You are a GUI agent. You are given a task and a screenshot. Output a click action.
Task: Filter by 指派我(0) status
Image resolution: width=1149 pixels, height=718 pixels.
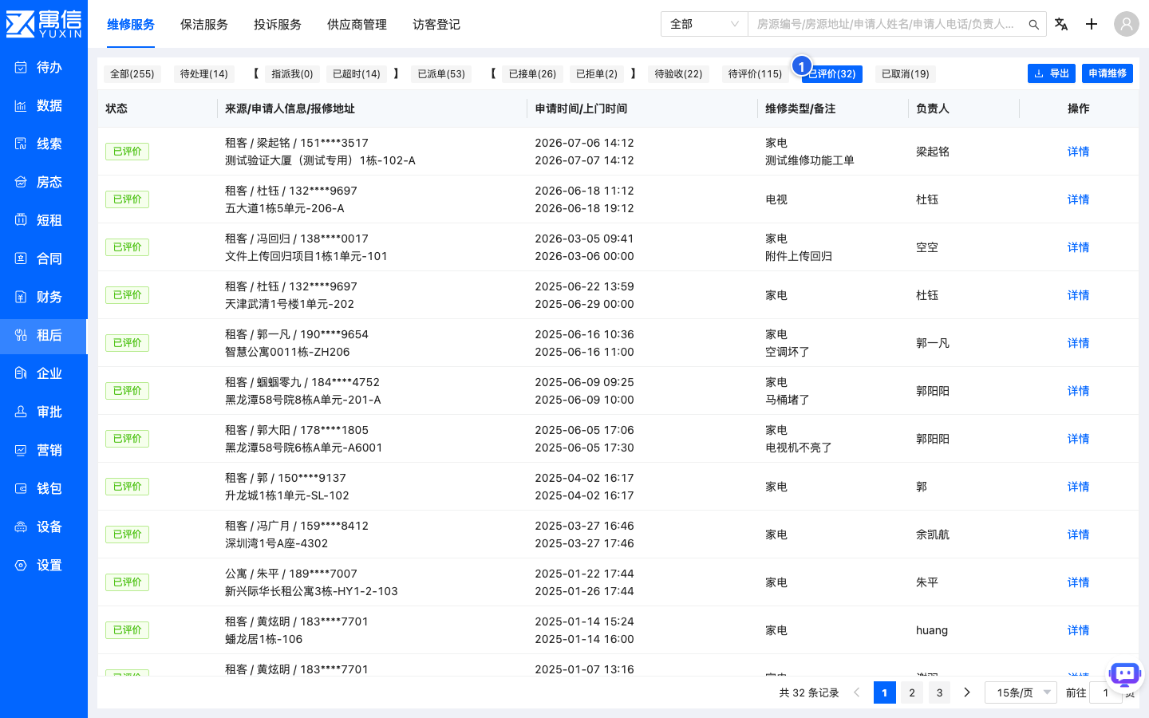click(292, 74)
